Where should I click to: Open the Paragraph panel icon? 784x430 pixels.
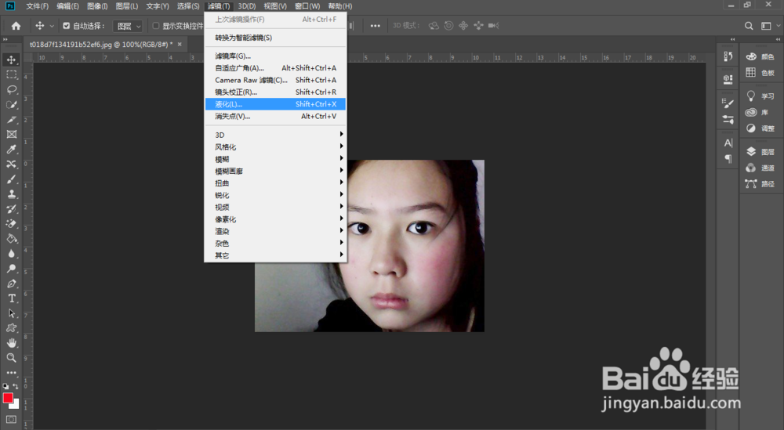728,159
